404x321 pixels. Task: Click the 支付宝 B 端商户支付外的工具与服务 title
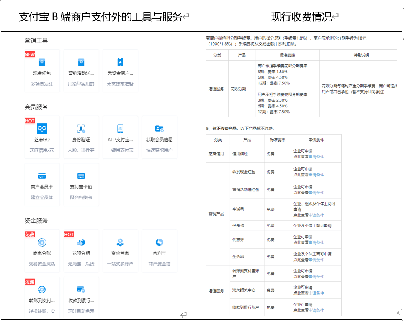[x=100, y=17]
